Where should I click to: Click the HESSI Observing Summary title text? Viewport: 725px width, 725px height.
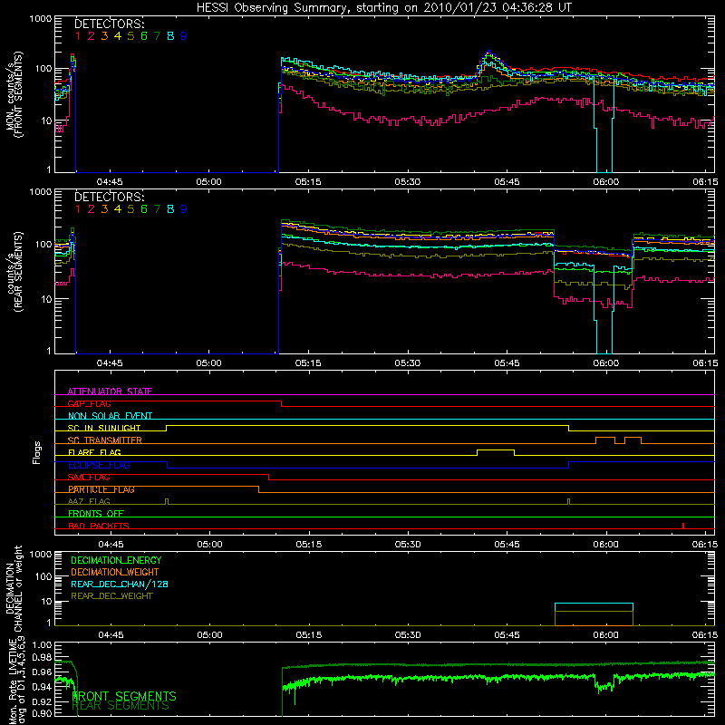click(x=384, y=8)
